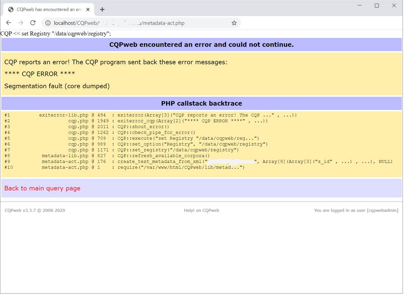Click backtrace row #5 CQP::execute
This screenshot has width=404, height=294.
pos(132,138)
